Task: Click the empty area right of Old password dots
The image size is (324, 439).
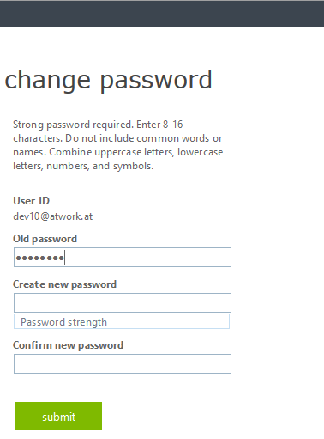Action: click(147, 257)
